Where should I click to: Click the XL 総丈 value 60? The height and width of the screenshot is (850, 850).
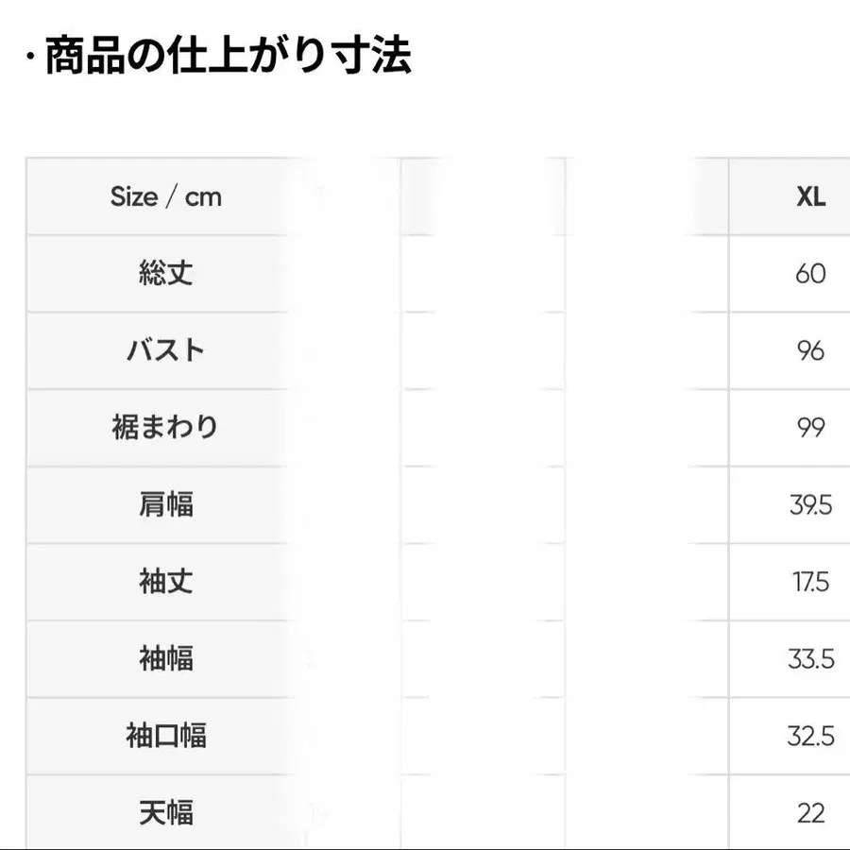[810, 273]
